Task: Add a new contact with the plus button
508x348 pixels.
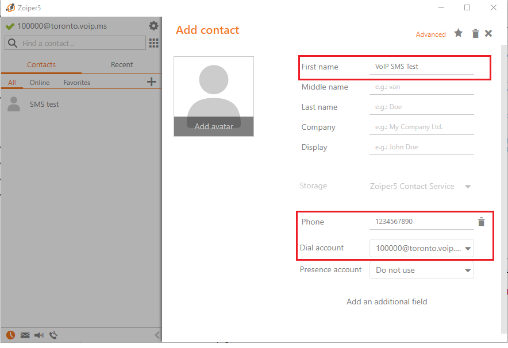Action: click(151, 82)
